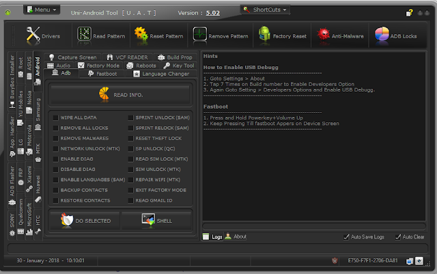This screenshot has height=274, width=437.
Task: Select RESTORE CONTACTS checkbox
Action: [56, 201]
